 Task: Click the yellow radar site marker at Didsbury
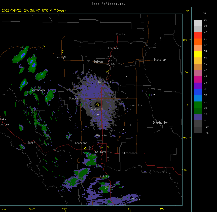98,105
